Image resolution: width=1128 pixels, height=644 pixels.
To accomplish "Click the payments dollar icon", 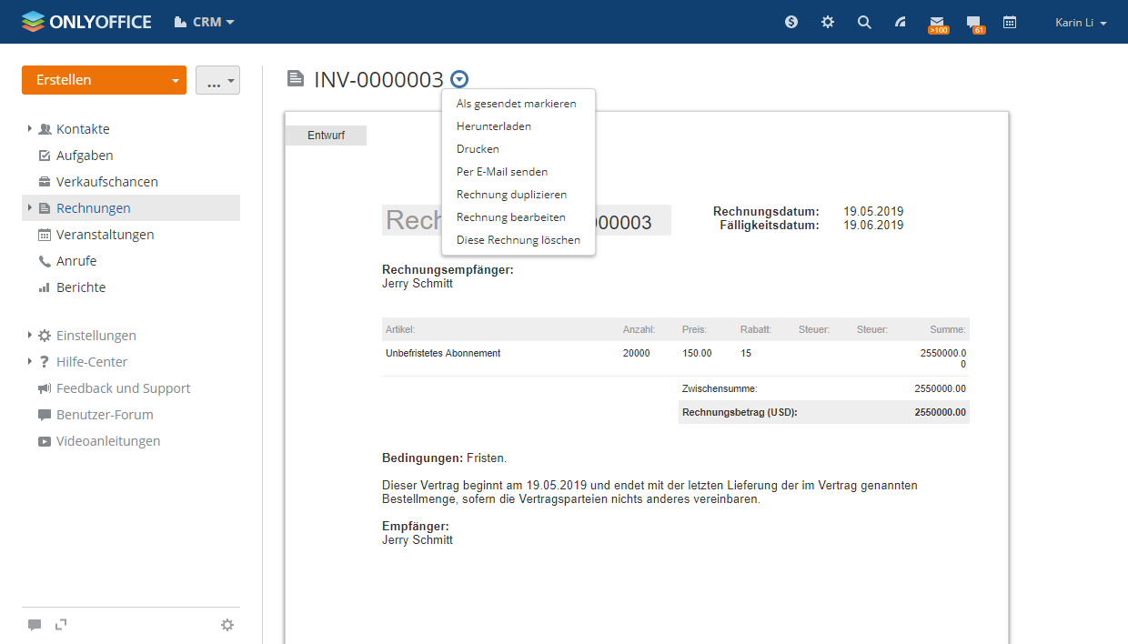I will tap(791, 22).
